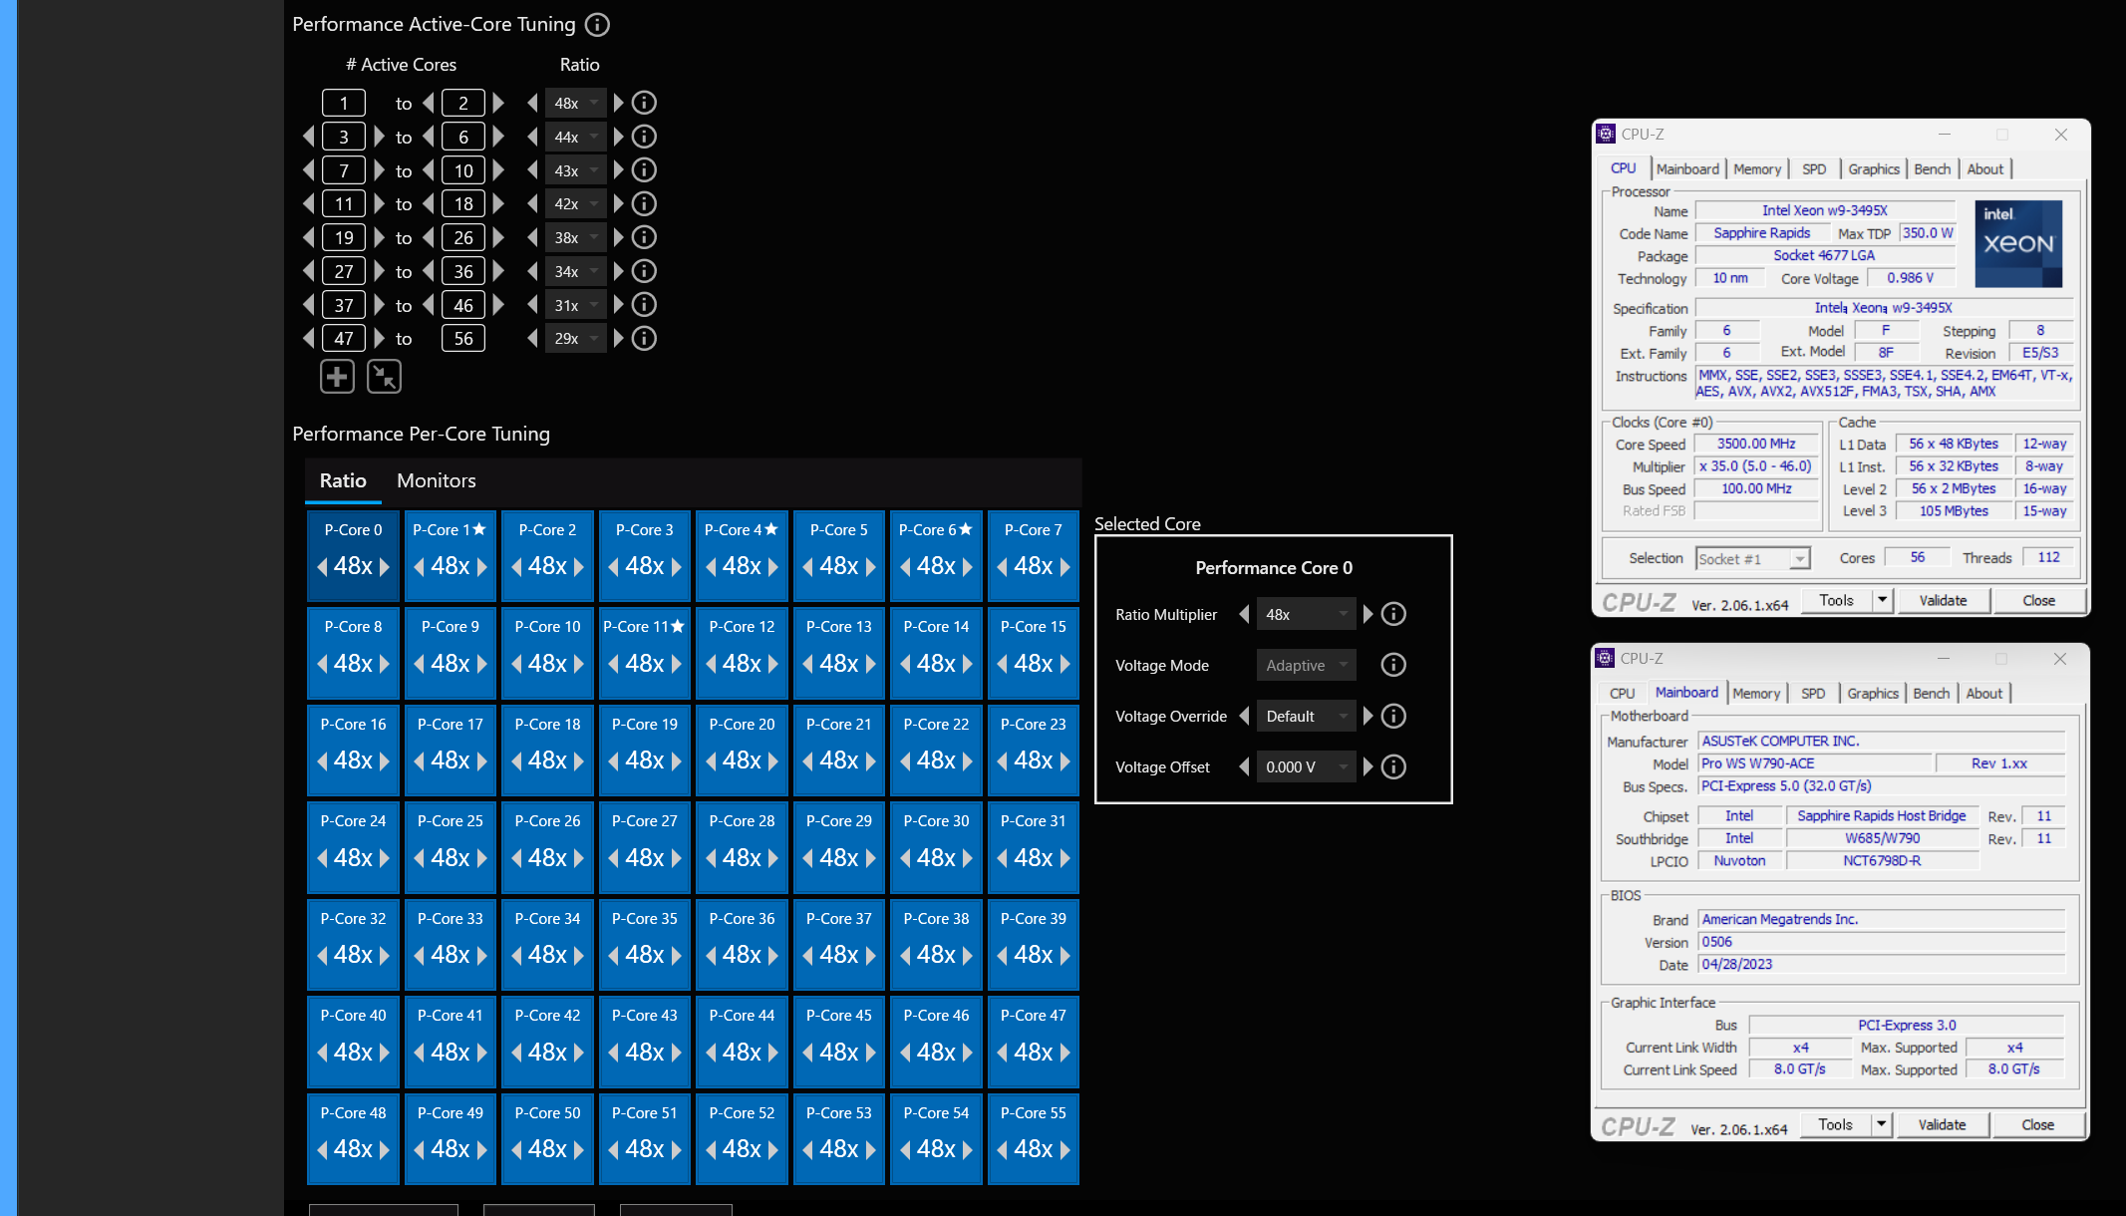Open info icon for the 42x ratio row
The image size is (2126, 1216).
tap(645, 203)
